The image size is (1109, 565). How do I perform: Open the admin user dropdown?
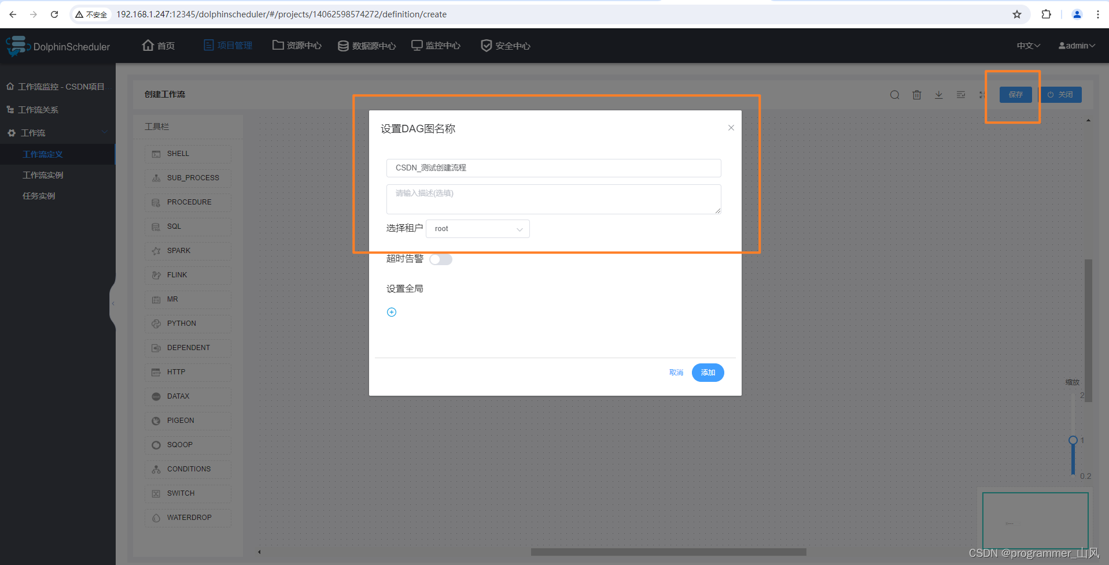click(x=1077, y=46)
